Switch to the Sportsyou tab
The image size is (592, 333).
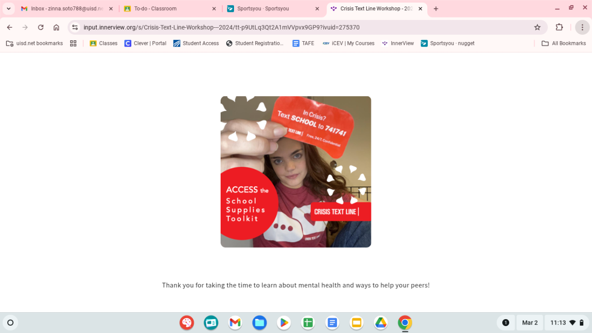pos(273,9)
